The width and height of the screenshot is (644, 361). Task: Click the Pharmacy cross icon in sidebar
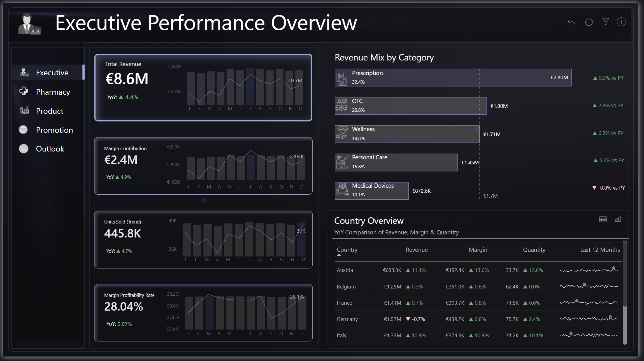coord(24,91)
